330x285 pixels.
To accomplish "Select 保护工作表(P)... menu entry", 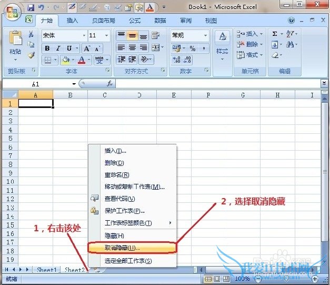I will (132, 211).
